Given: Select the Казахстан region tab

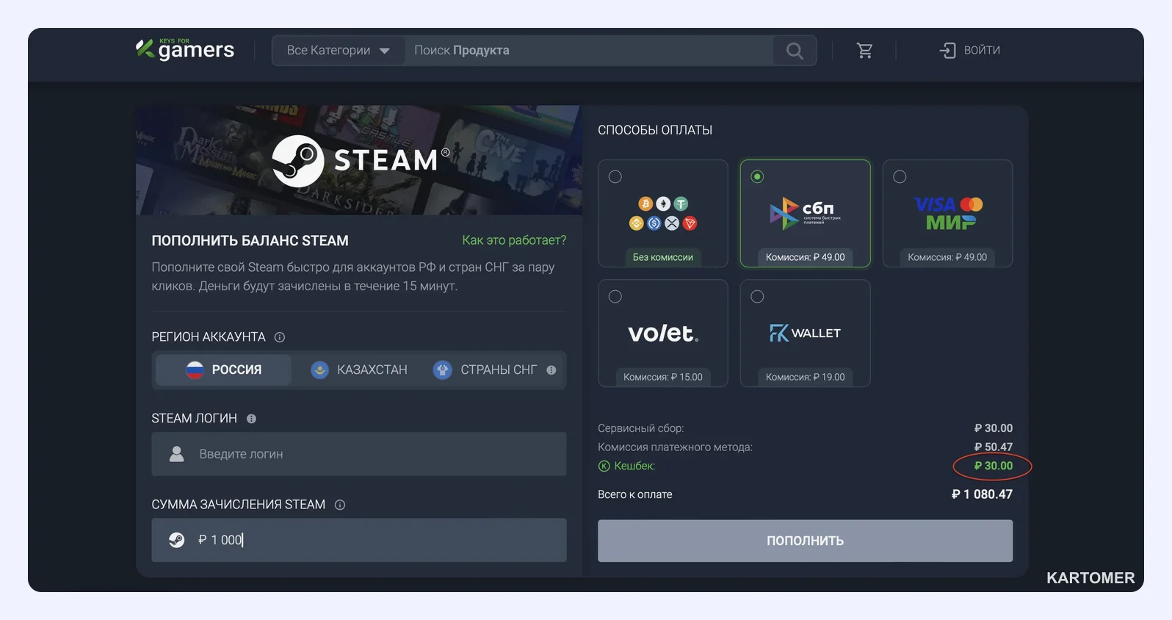Looking at the screenshot, I should click(359, 370).
